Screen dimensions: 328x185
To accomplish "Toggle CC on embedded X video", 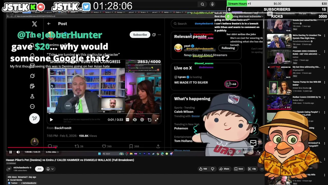I will tap(128, 120).
